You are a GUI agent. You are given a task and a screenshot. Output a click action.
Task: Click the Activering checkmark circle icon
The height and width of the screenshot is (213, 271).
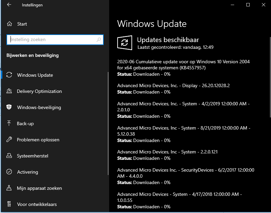coord(9,172)
